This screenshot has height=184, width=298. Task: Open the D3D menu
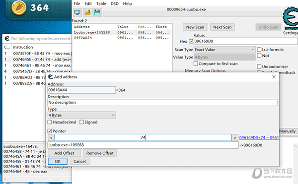(x=115, y=3)
